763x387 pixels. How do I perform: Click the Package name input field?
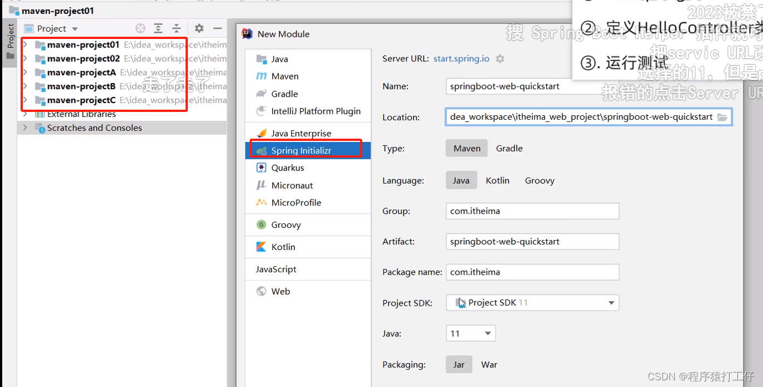(x=533, y=272)
